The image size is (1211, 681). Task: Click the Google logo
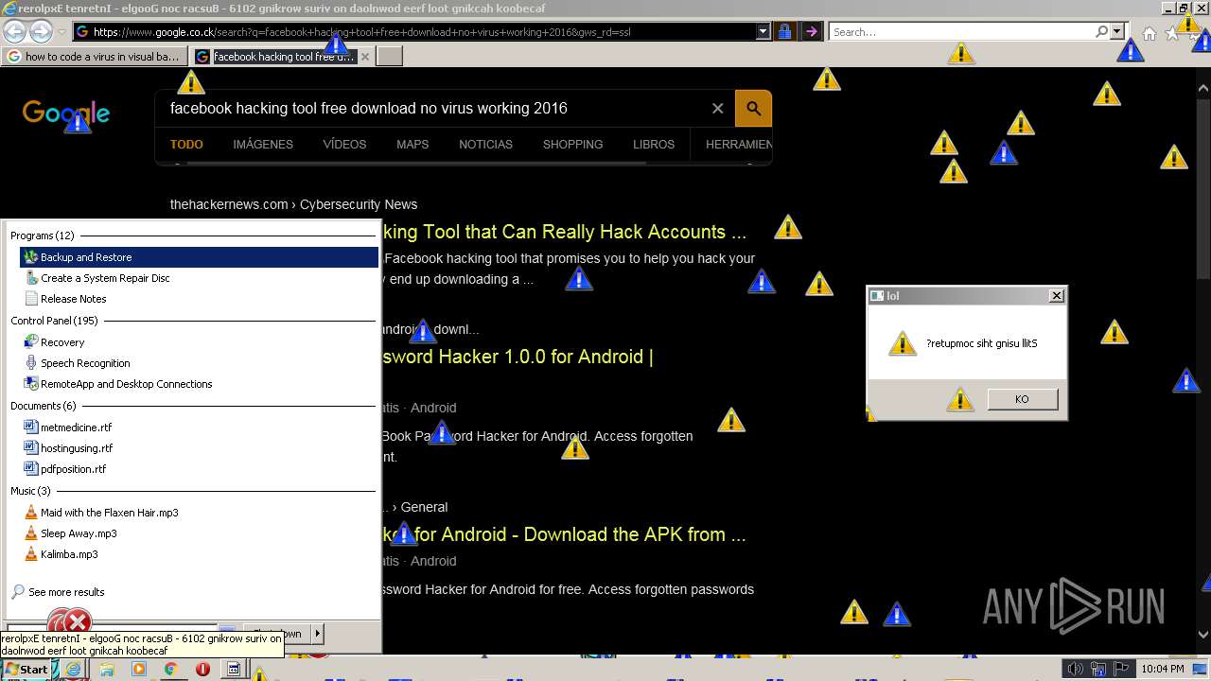coord(66,113)
